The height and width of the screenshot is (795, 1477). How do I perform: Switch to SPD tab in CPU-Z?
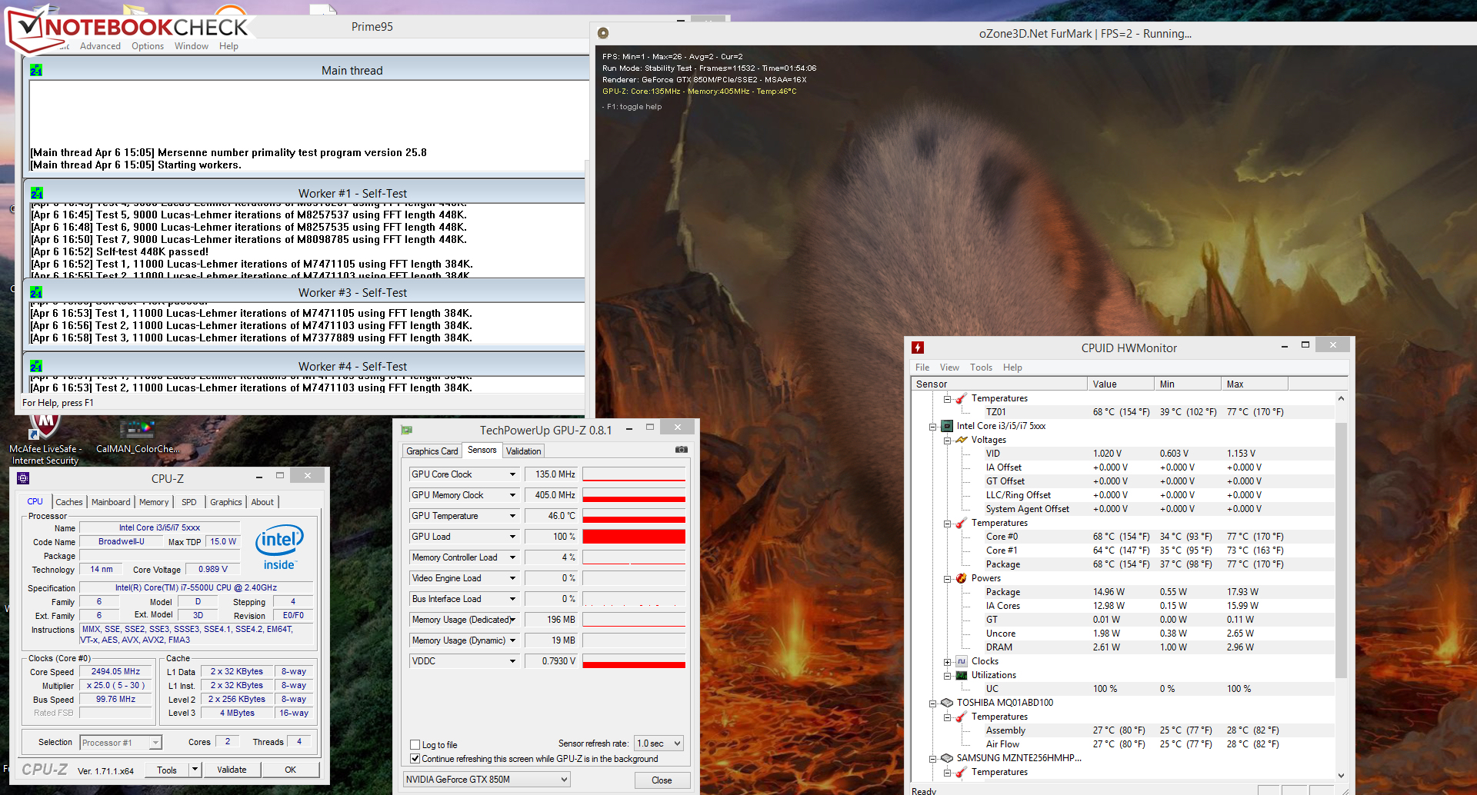(189, 502)
